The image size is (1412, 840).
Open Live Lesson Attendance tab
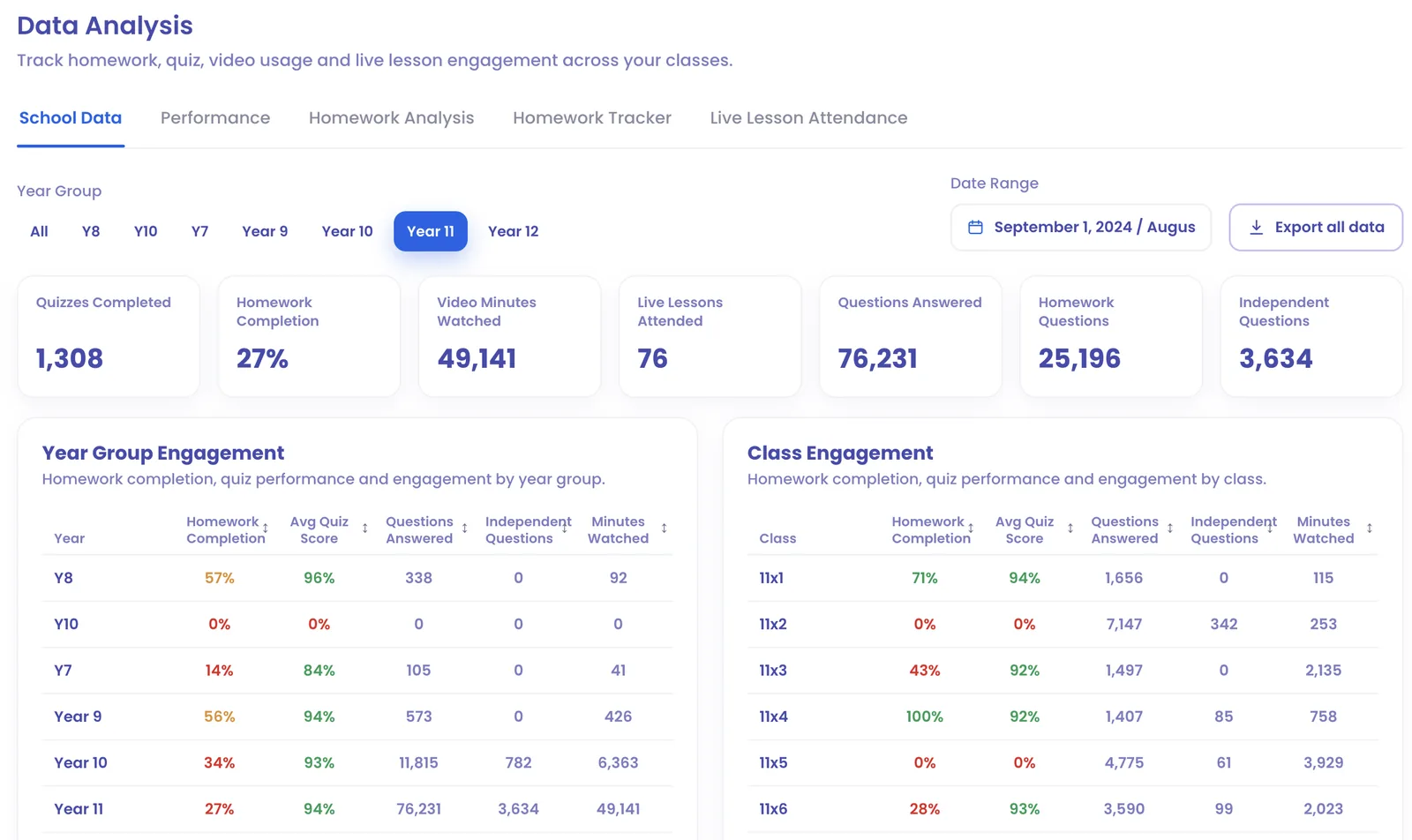808,118
